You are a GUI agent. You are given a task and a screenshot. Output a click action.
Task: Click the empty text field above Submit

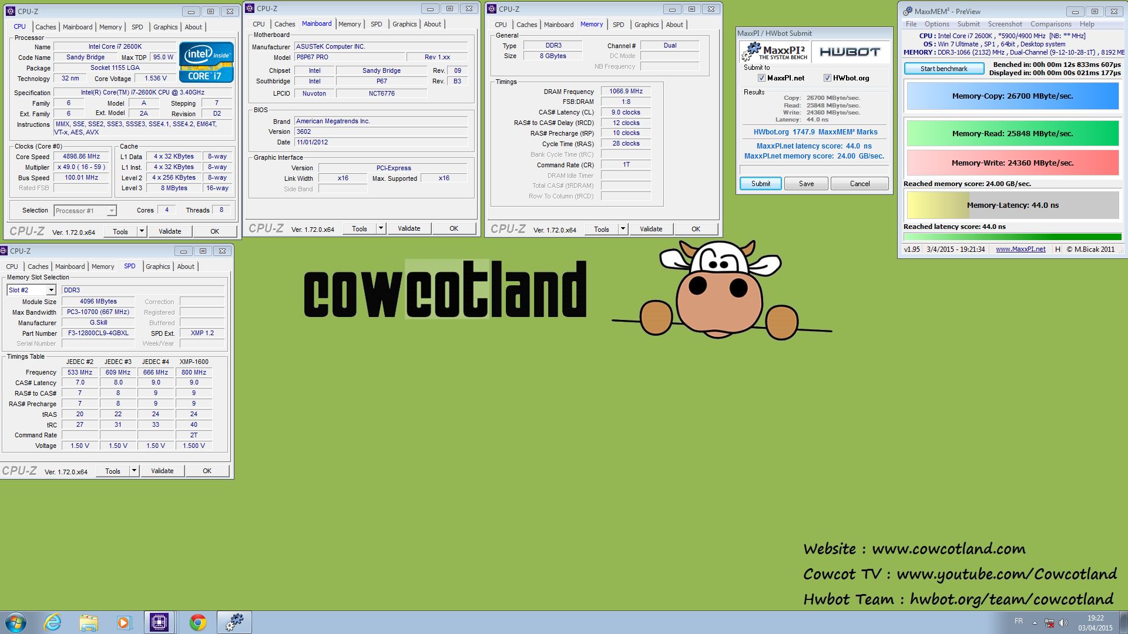(x=814, y=170)
